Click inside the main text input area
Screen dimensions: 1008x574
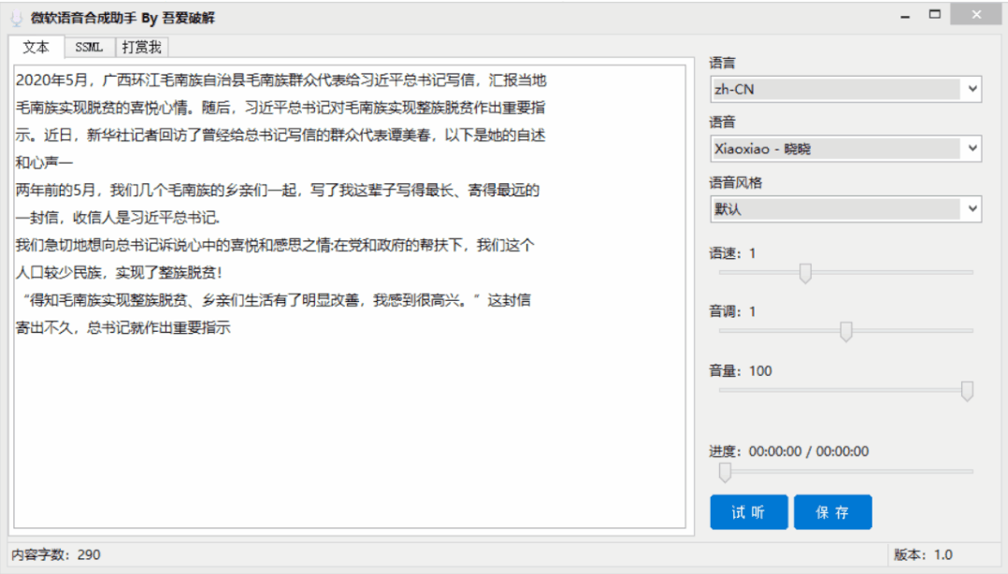point(353,430)
